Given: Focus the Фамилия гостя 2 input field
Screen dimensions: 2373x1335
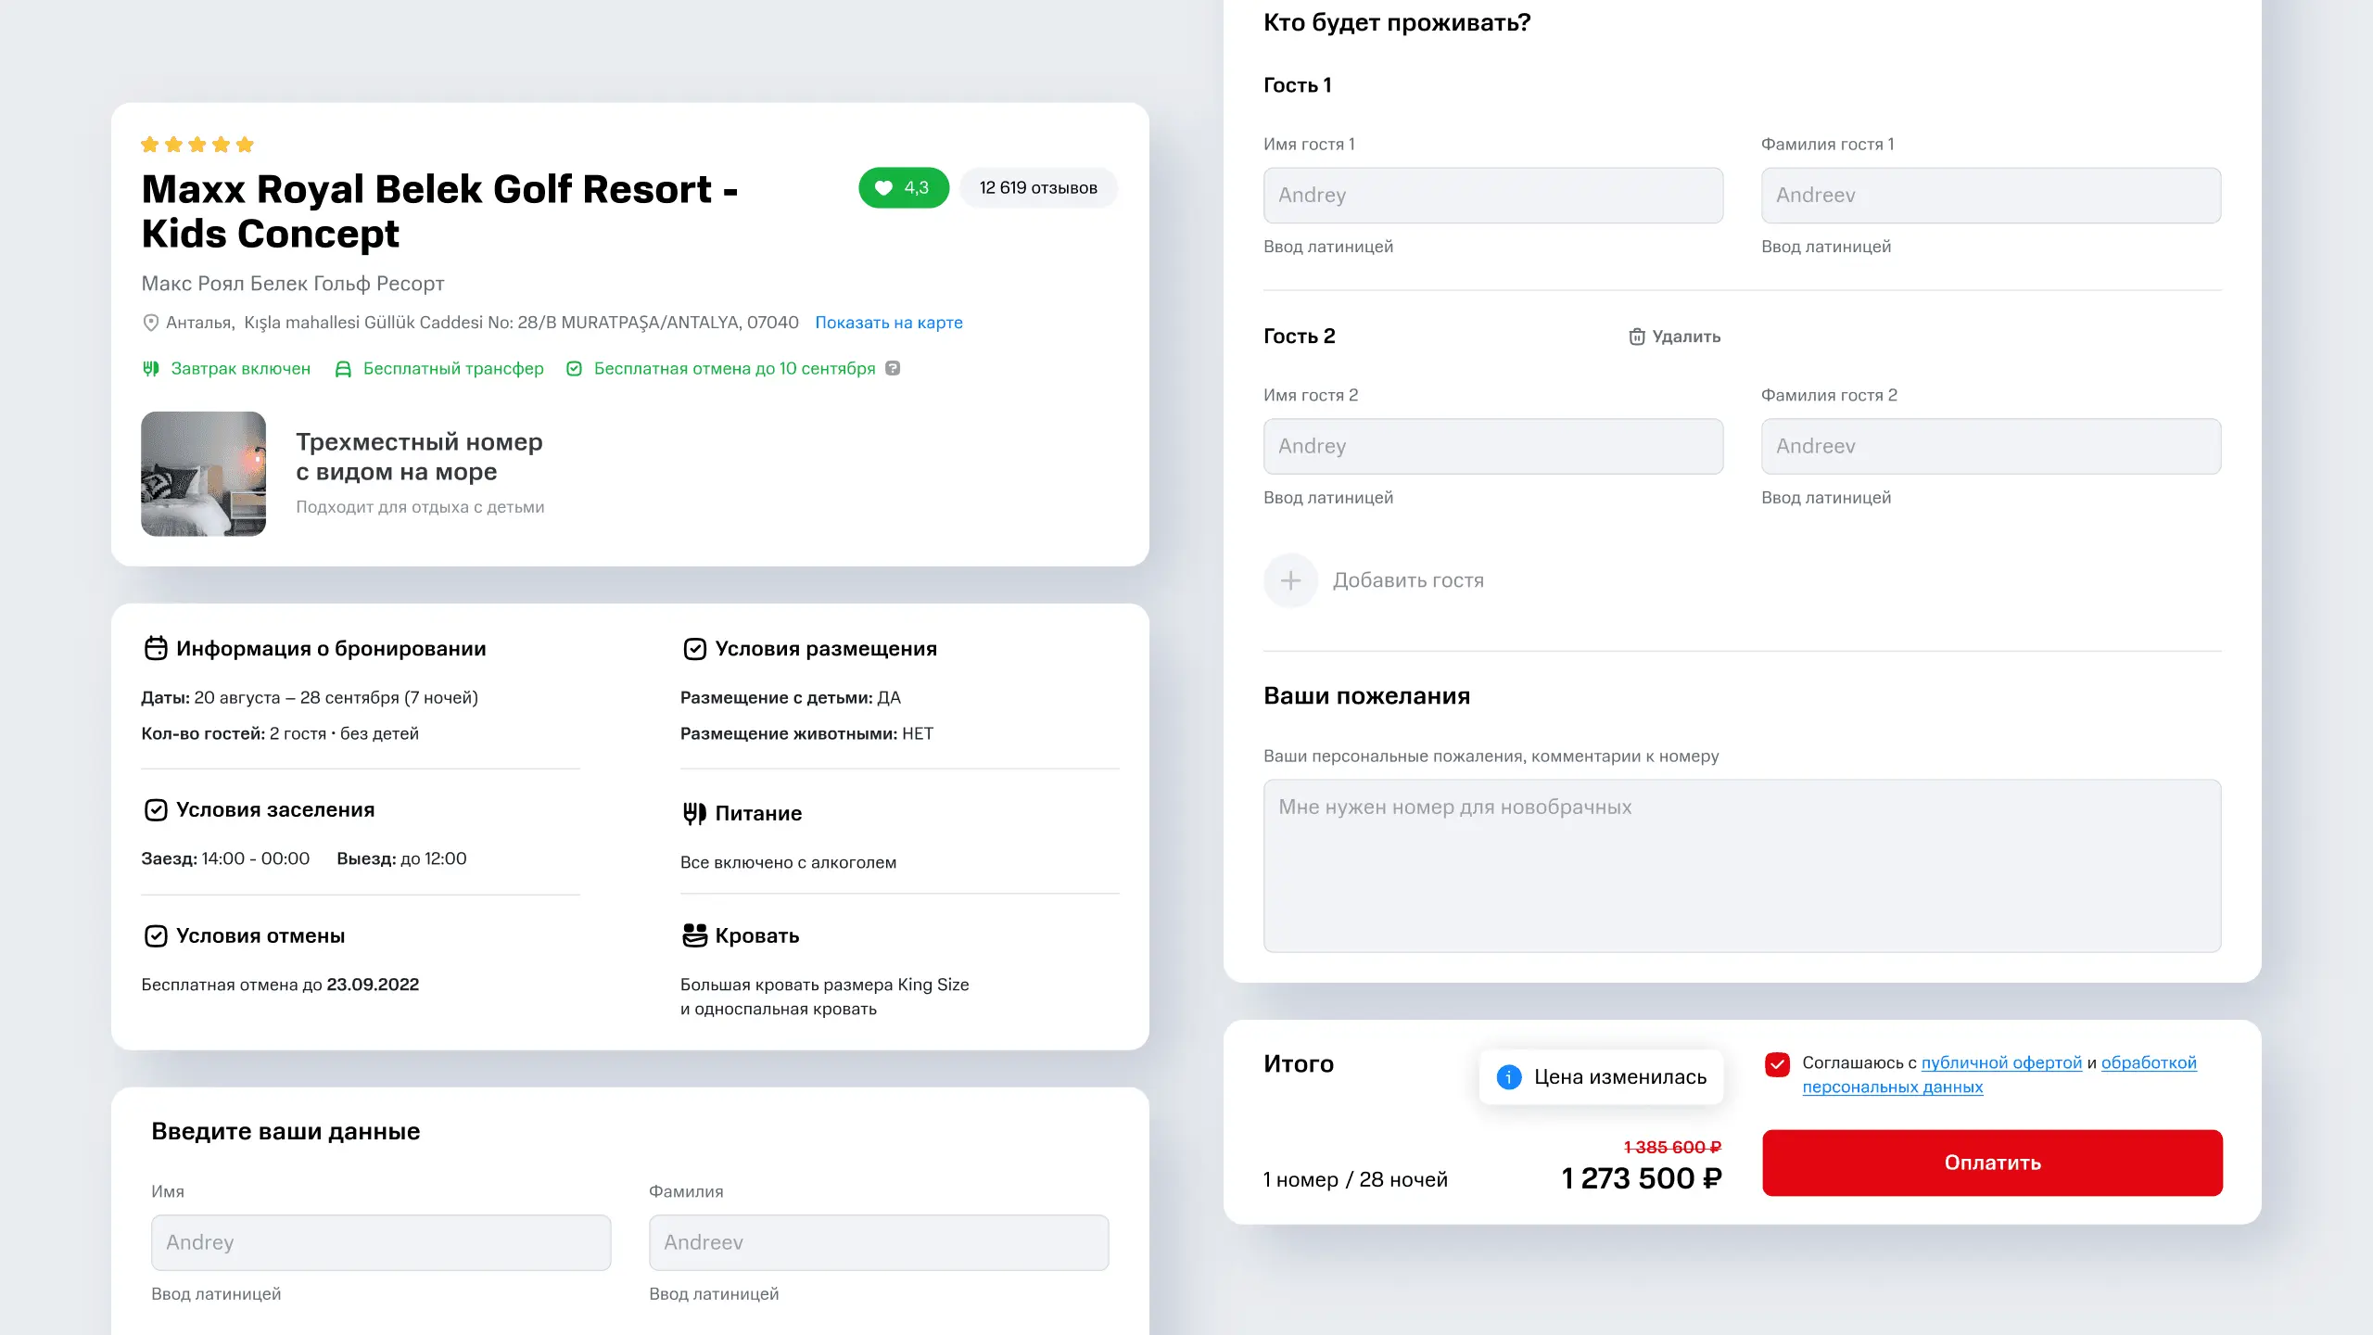Looking at the screenshot, I should [x=1991, y=447].
